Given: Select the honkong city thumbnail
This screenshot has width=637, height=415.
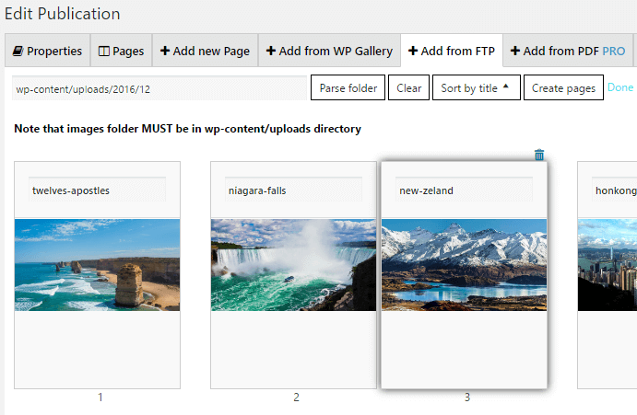Looking at the screenshot, I should (608, 265).
